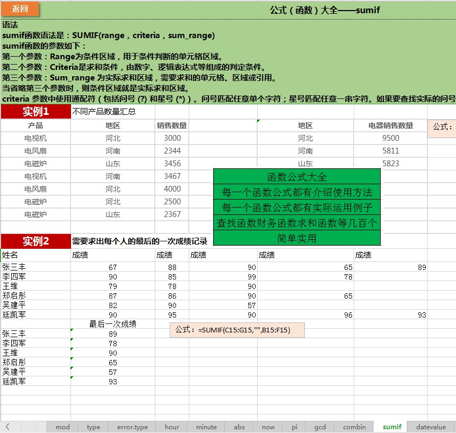Click the 实例1 red header cell

point(36,112)
